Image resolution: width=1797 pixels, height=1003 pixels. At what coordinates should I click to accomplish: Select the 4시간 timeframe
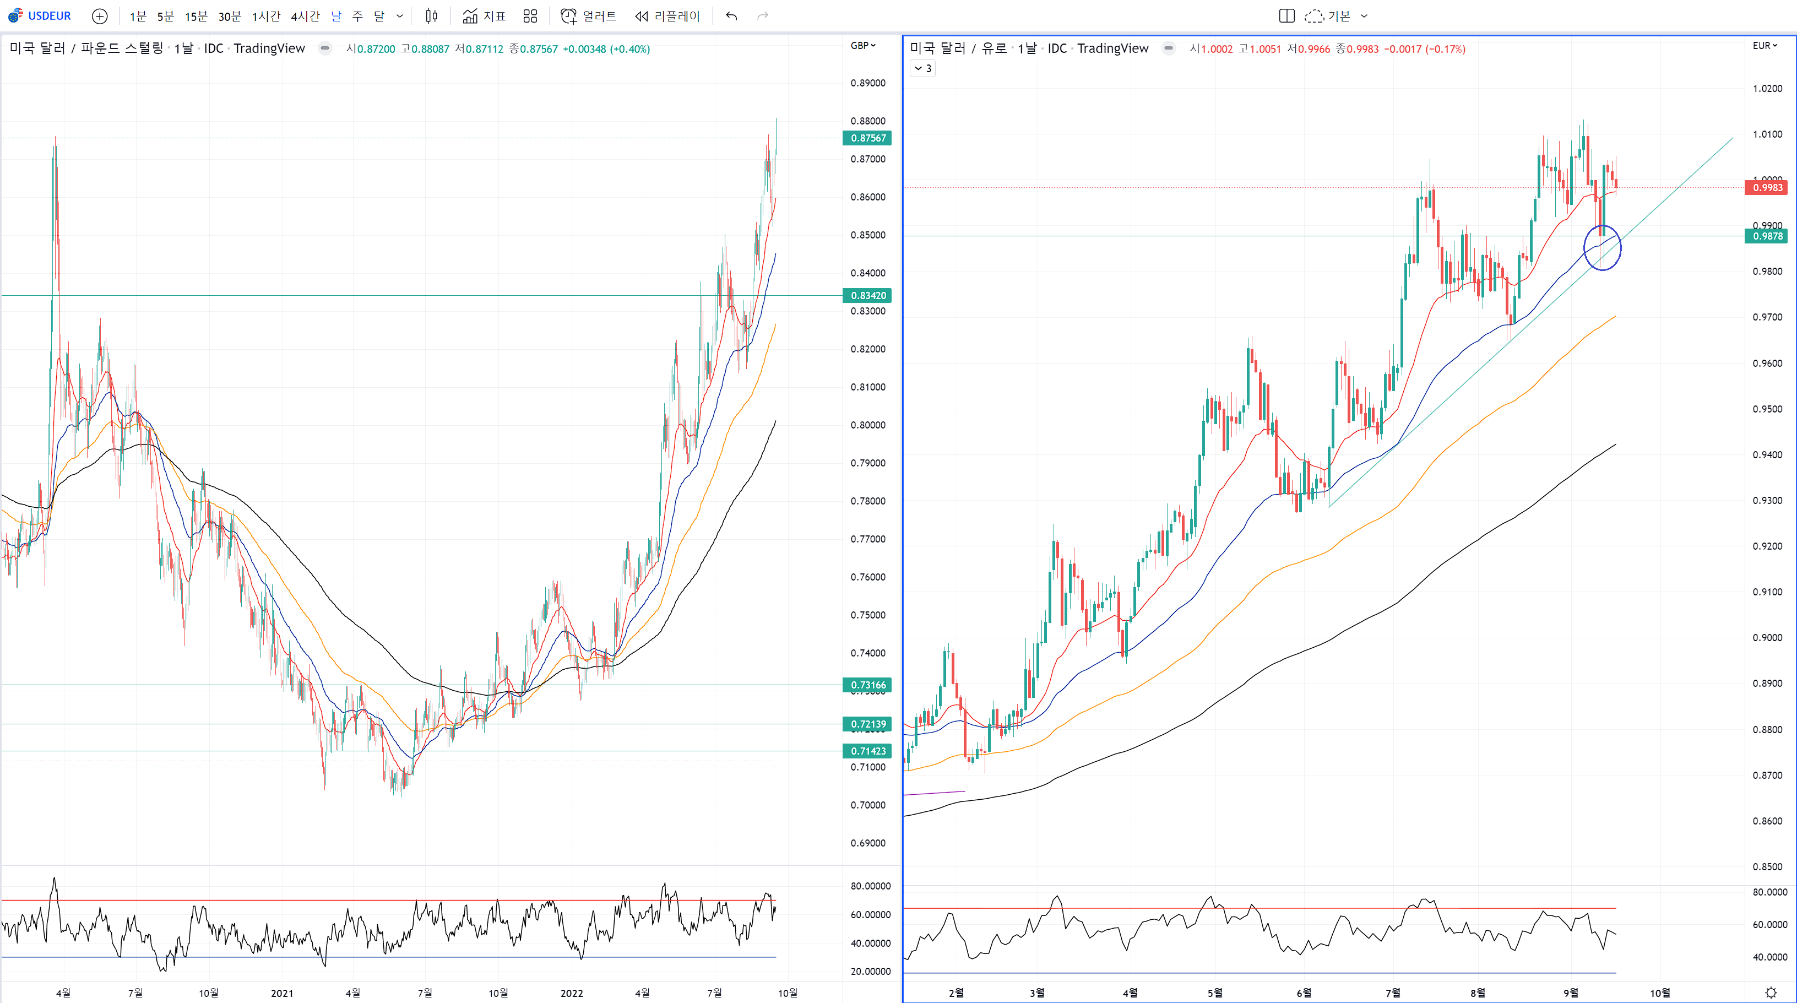305,16
